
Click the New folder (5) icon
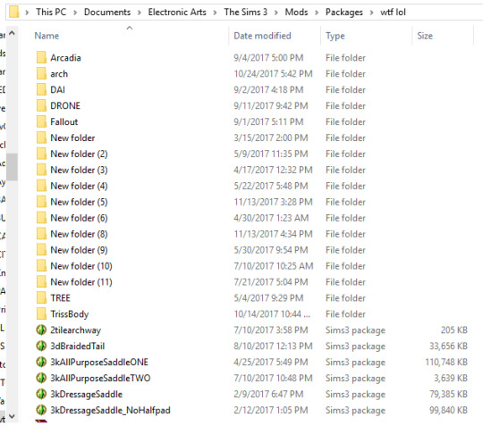[41, 202]
